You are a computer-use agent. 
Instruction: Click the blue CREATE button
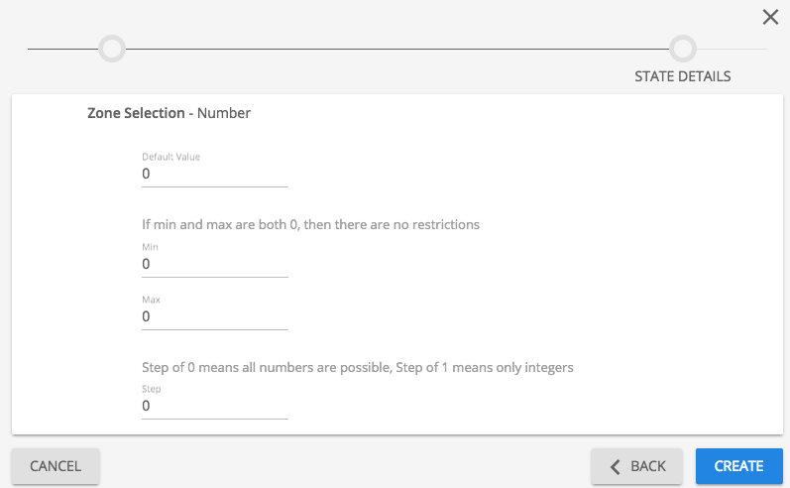[738, 466]
